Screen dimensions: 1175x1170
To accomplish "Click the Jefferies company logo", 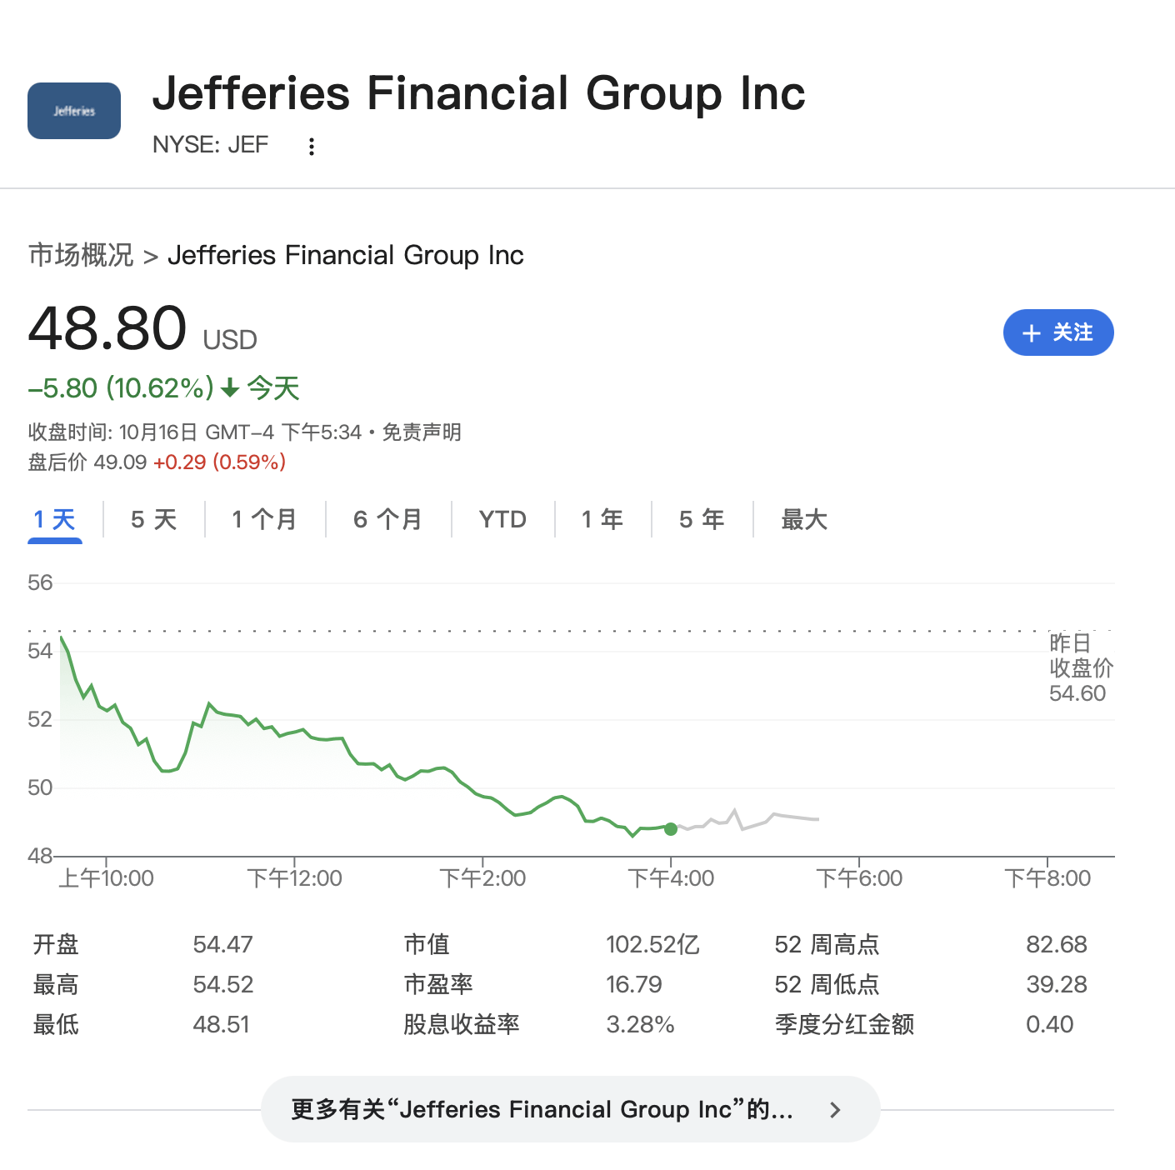I will click(x=74, y=111).
